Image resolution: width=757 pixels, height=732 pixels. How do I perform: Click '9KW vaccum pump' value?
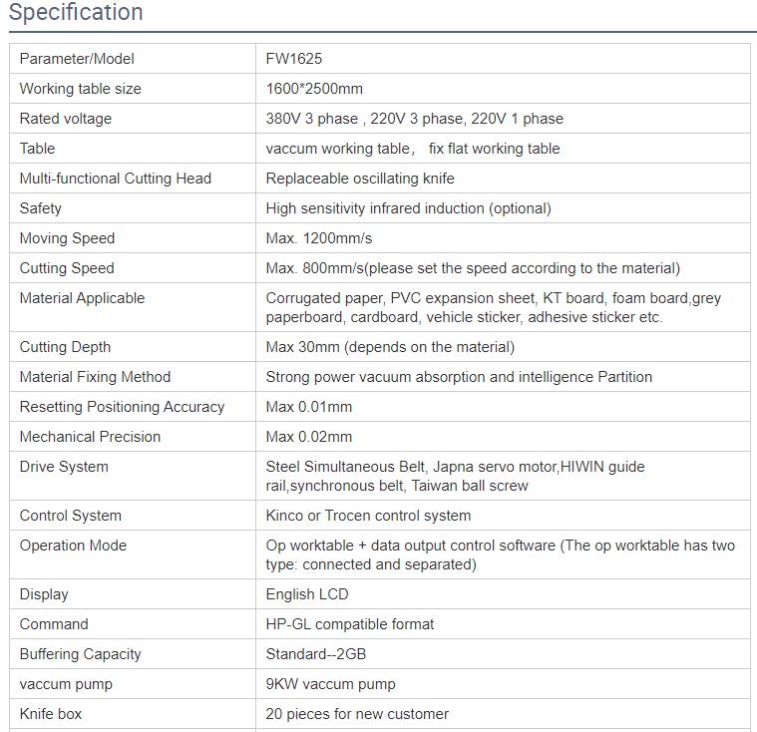(331, 684)
